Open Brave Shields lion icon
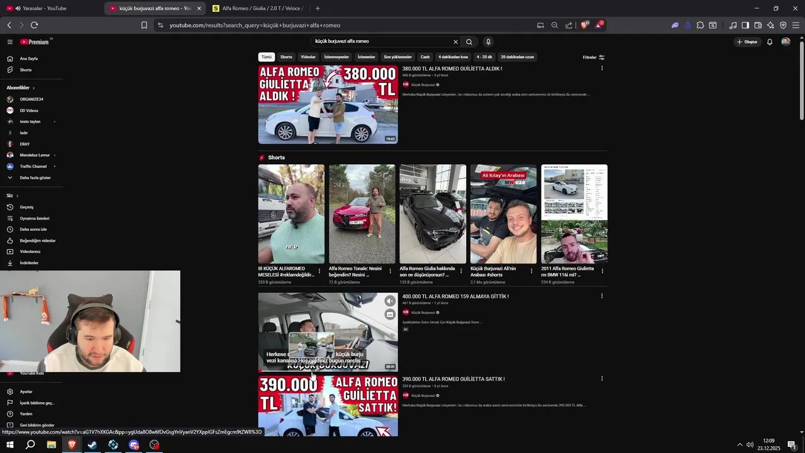Screen dimensions: 805x453 tap(584, 25)
